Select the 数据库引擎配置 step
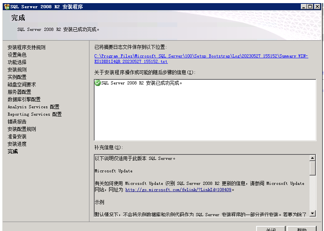The image size is (324, 231). click(x=24, y=99)
